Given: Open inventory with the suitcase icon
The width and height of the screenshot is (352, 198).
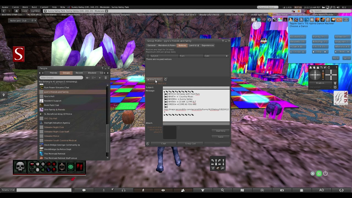Looking at the screenshot, I should click(302, 190).
